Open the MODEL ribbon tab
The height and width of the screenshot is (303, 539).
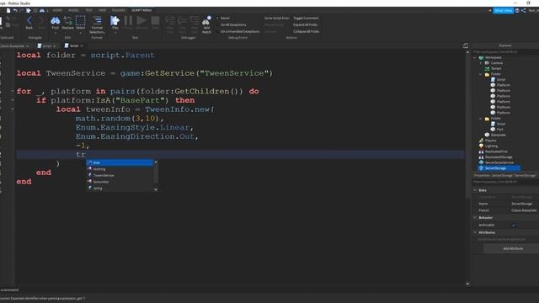[x=73, y=10]
